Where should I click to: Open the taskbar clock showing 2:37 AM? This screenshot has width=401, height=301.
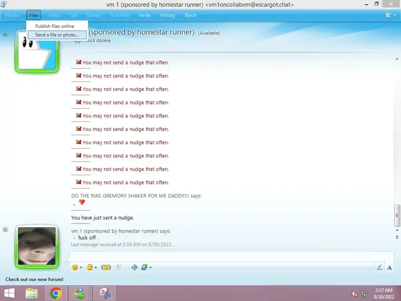pos(384,294)
